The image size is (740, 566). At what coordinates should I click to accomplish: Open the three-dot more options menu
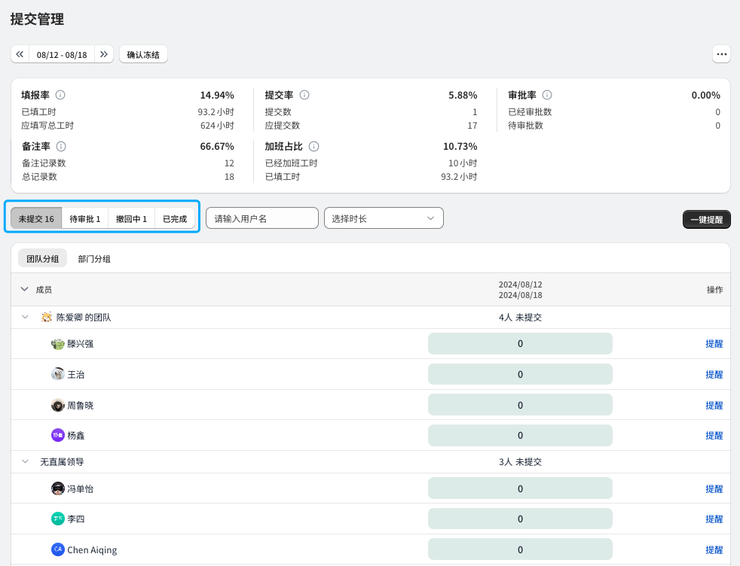coord(722,54)
